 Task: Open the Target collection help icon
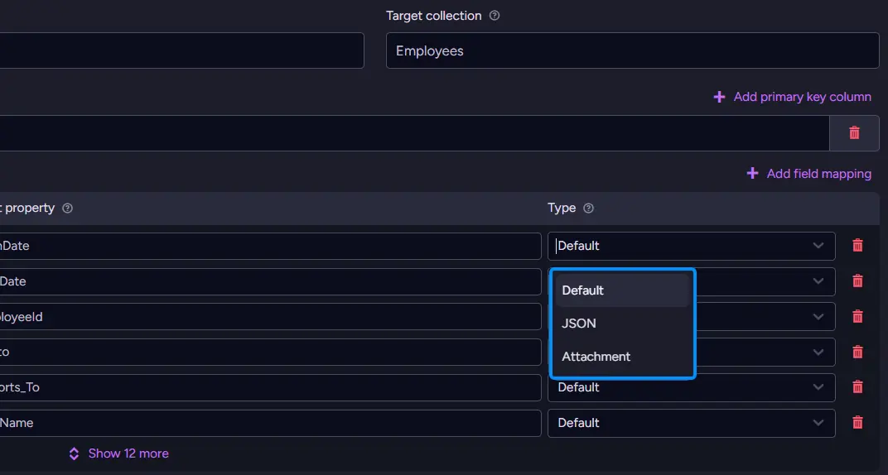tap(495, 16)
